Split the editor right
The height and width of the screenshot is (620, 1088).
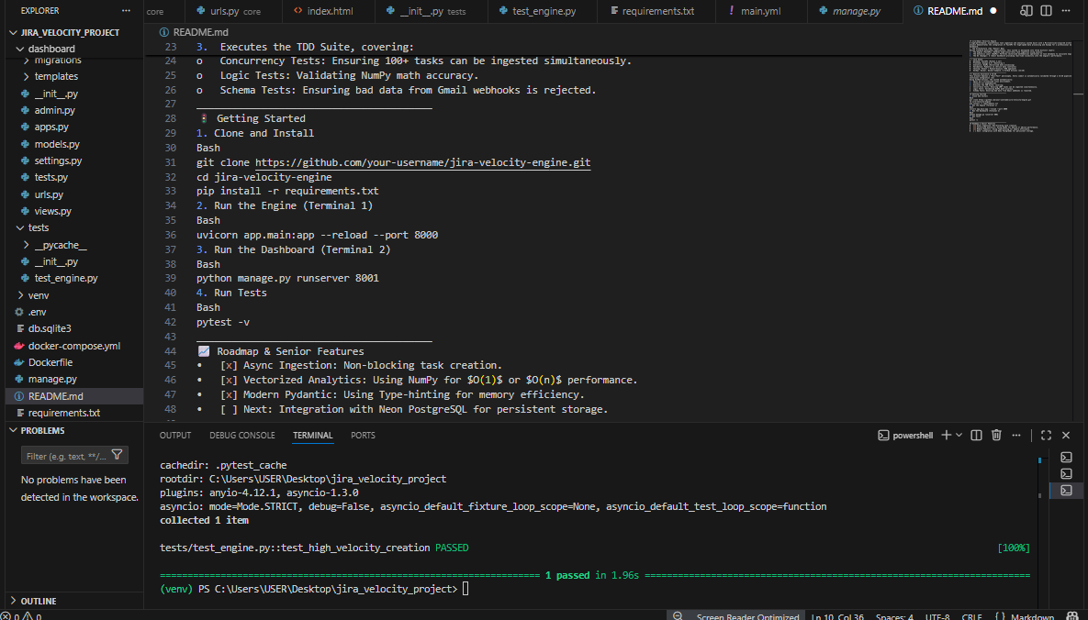pos(1049,11)
